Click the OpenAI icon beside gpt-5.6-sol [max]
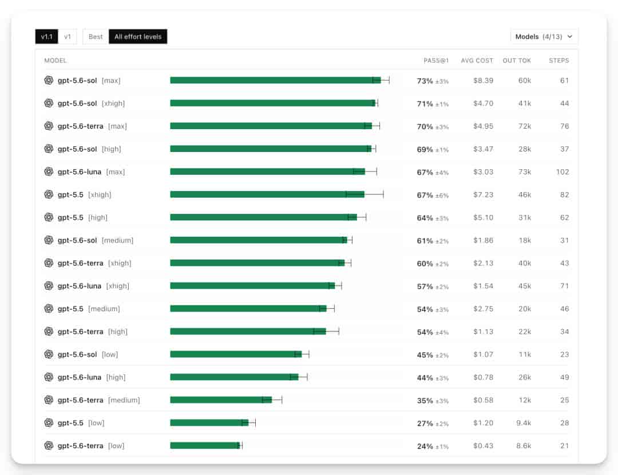The height and width of the screenshot is (475, 618). (49, 81)
